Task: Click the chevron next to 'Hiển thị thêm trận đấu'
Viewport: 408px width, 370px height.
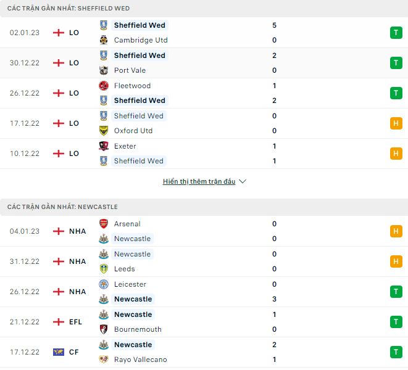Action: (243, 182)
